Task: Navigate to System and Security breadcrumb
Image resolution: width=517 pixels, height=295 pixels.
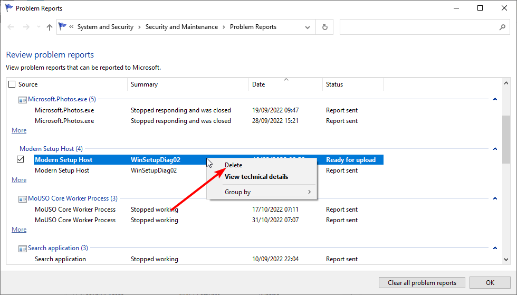Action: (106, 27)
